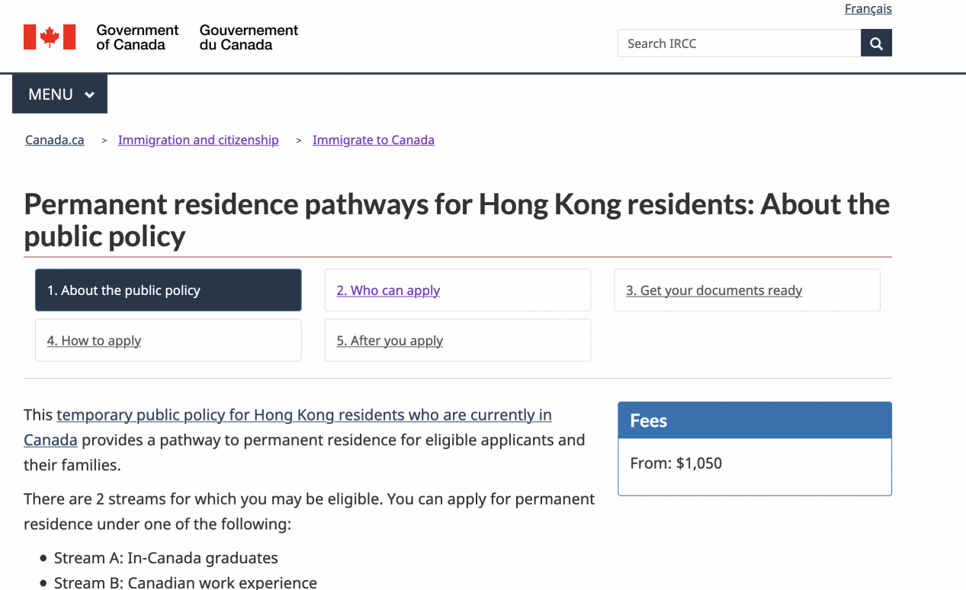Open the '2. Who can apply' tab

pos(388,290)
